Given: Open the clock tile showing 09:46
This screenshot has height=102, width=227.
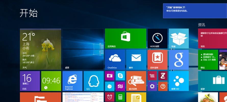Looking at the screenshot, I should tap(51, 81).
